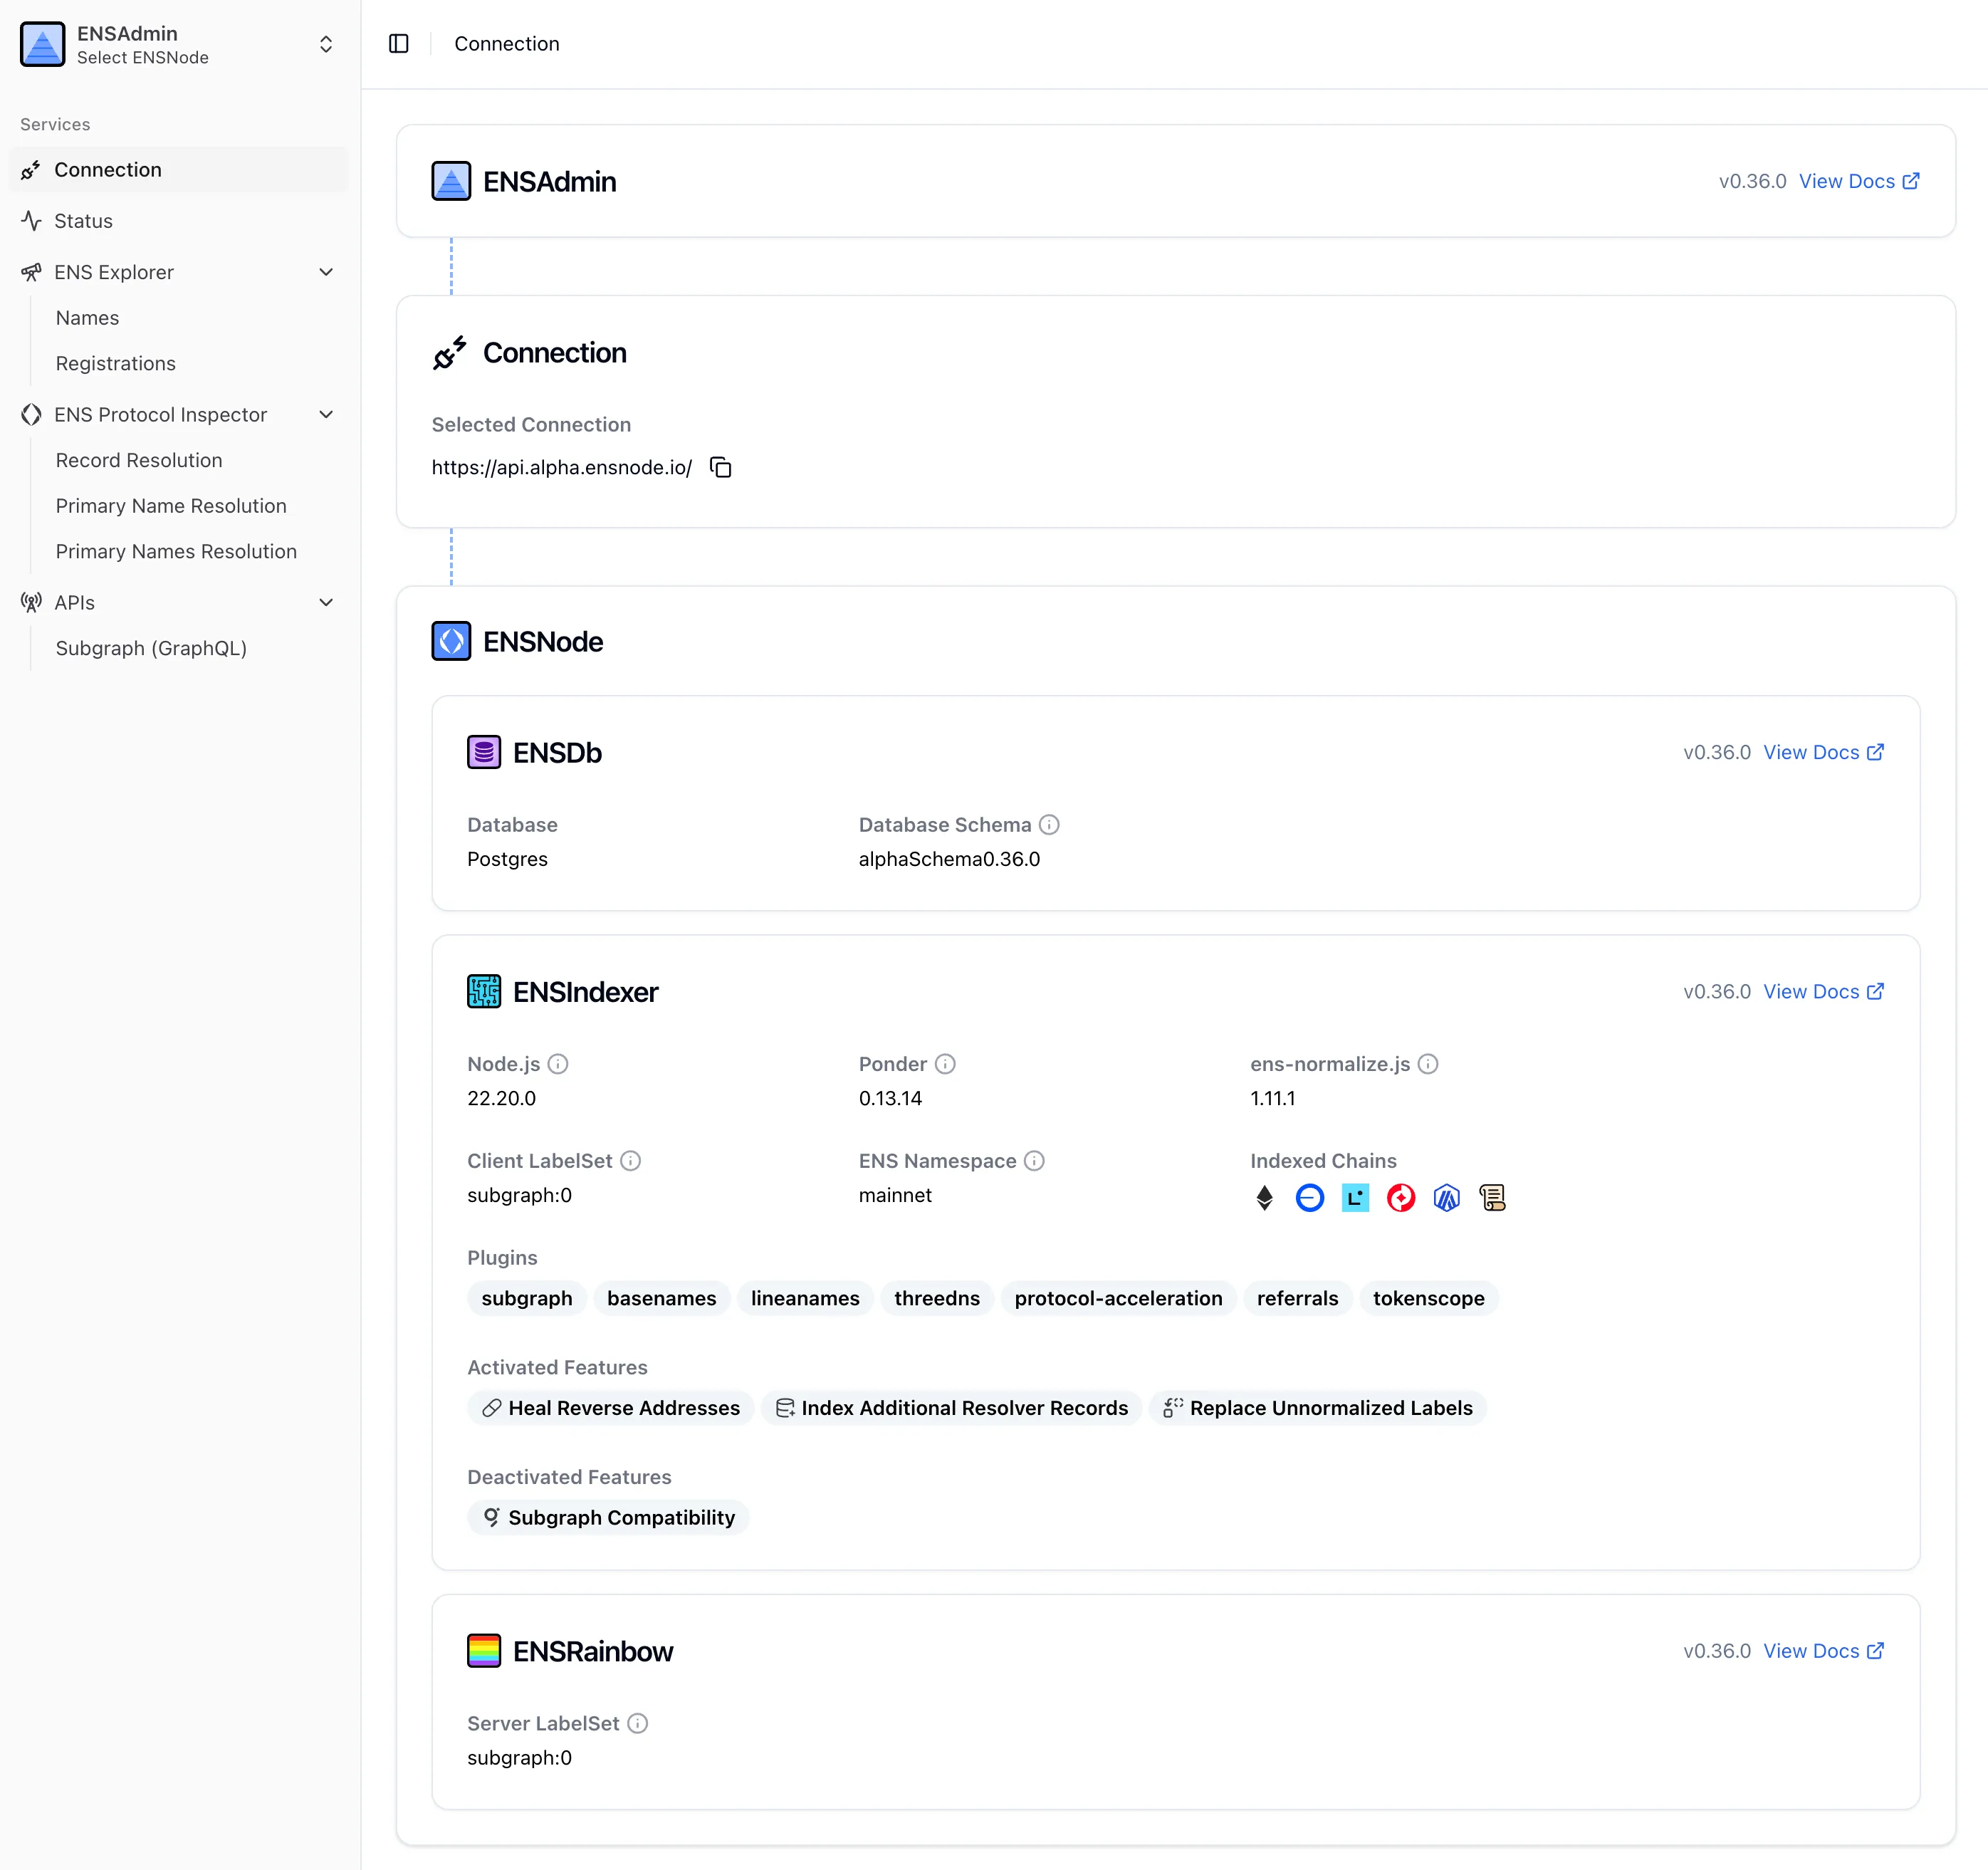
Task: Select the Ethereum chain icon under Indexed Chains
Action: point(1264,1197)
